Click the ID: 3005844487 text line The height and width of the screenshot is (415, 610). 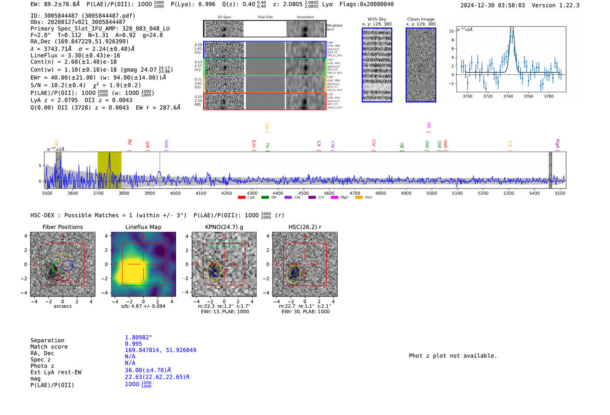click(x=83, y=16)
